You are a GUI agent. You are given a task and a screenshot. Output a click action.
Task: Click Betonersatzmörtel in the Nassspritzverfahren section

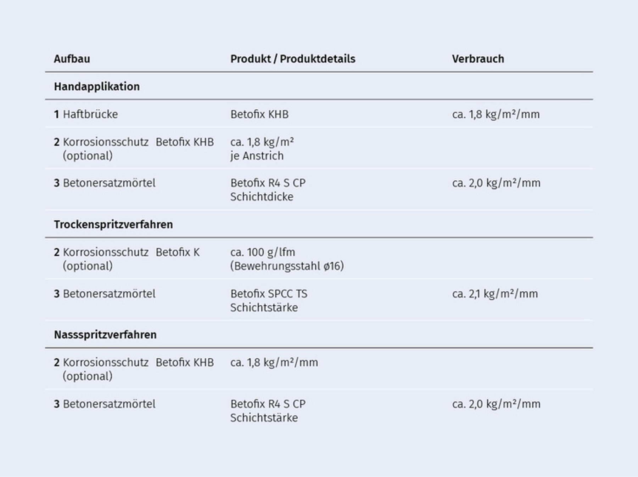109,404
